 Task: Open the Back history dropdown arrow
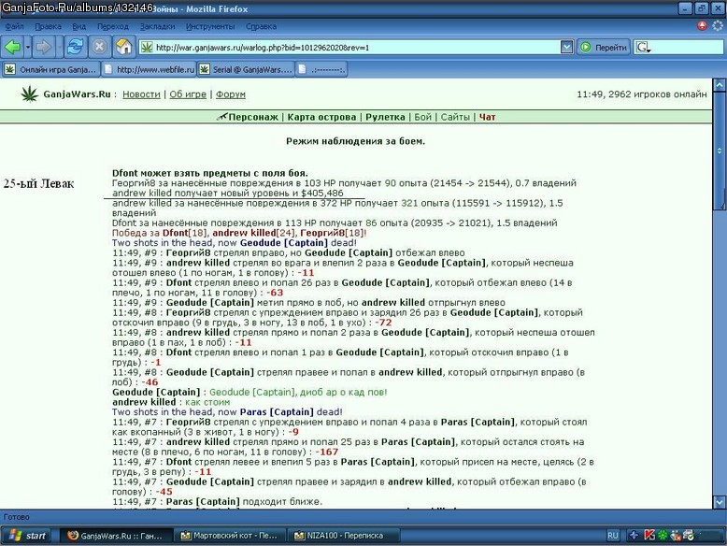(28, 47)
